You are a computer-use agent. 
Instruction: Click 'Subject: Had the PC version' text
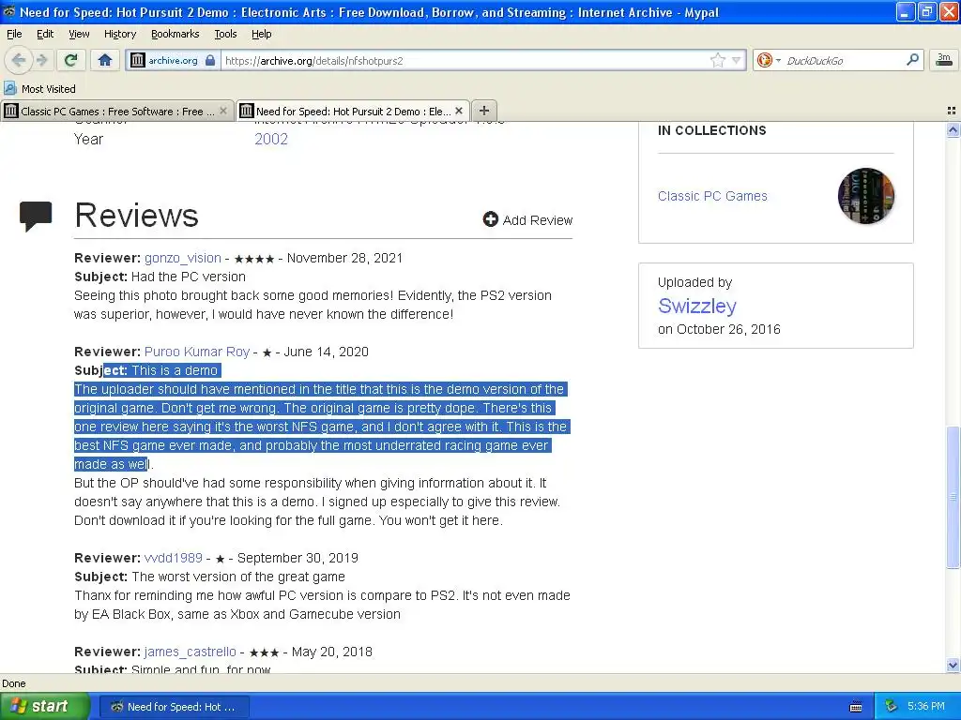160,277
